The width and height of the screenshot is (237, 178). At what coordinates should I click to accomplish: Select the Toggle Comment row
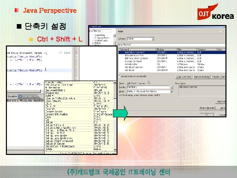[172, 61]
